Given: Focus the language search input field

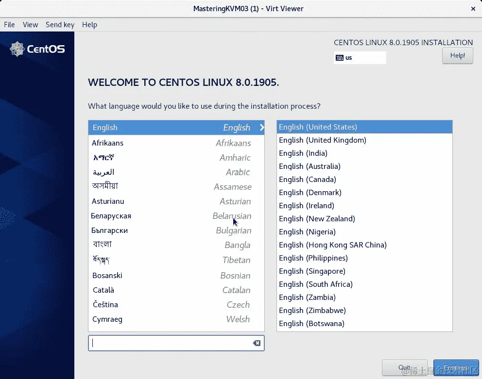Looking at the screenshot, I should 176,343.
